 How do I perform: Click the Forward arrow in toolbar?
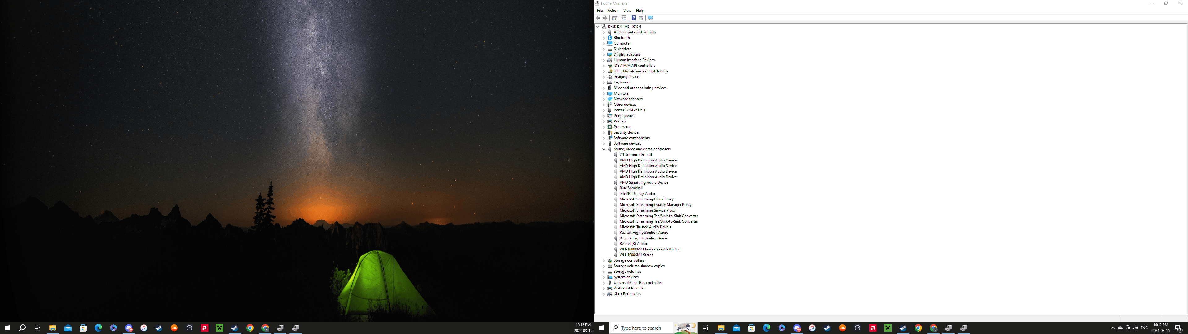(x=605, y=18)
